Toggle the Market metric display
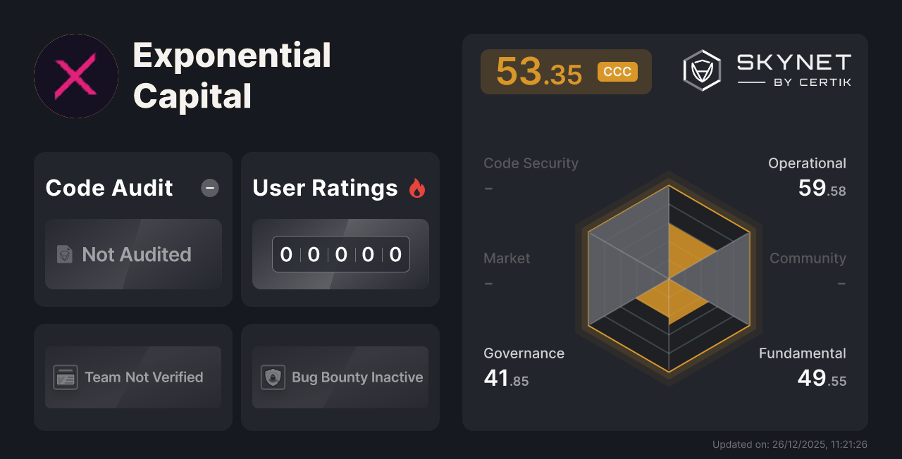The width and height of the screenshot is (902, 459). [507, 258]
